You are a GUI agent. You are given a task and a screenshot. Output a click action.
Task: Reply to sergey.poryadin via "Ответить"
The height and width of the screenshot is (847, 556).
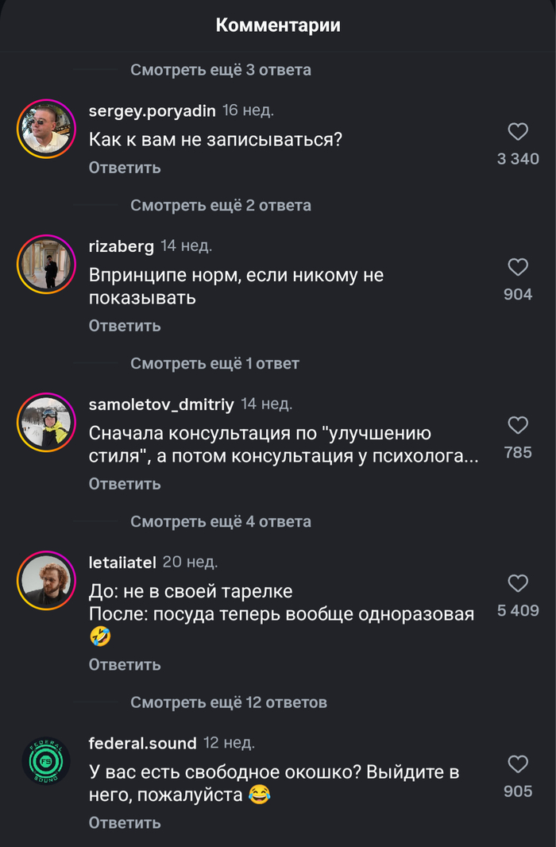click(x=125, y=168)
